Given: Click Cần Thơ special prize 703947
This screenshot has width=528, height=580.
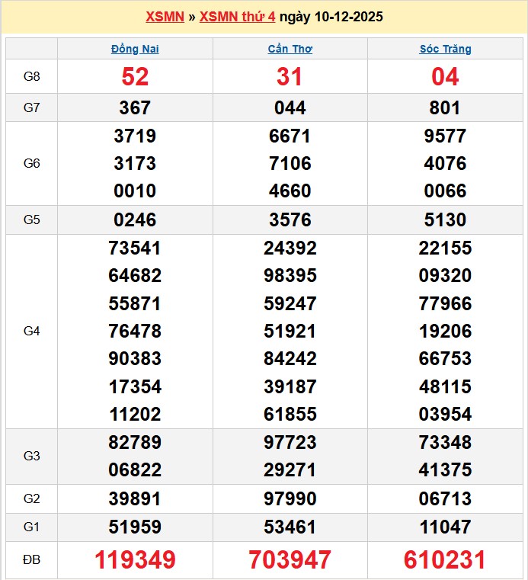Looking at the screenshot, I should (290, 560).
